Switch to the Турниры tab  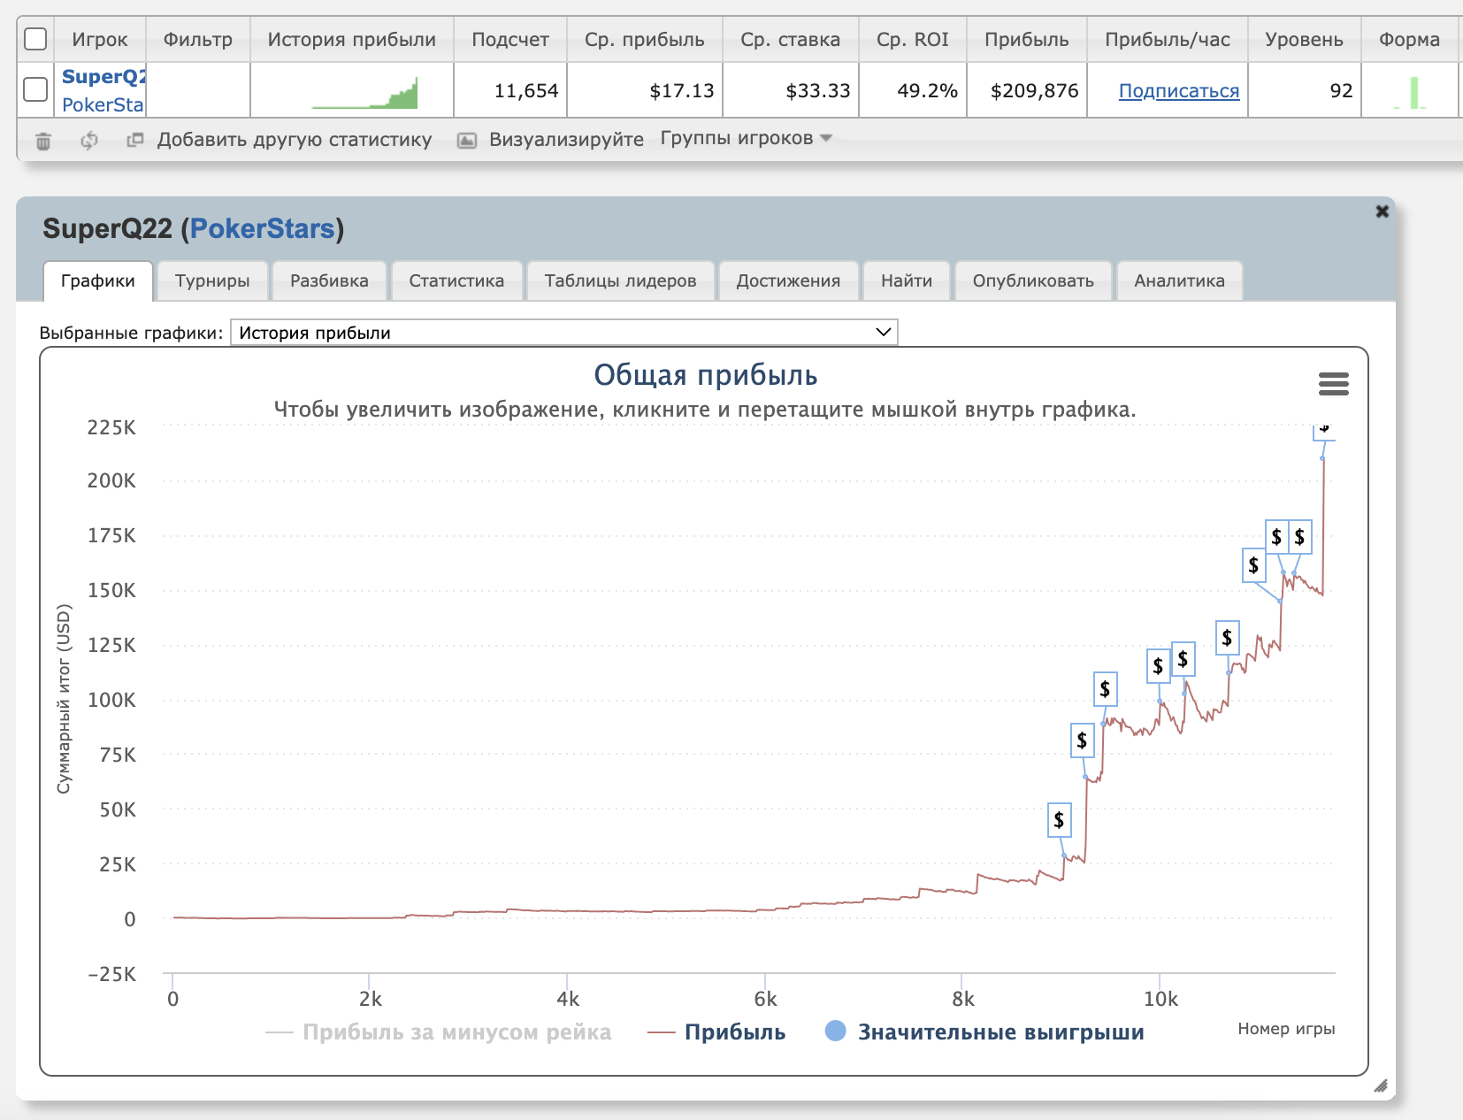(x=212, y=281)
